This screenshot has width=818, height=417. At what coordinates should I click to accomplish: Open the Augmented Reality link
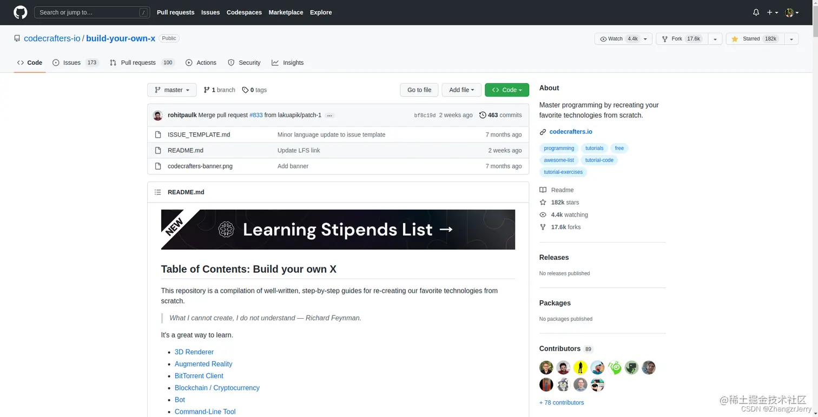pyautogui.click(x=203, y=364)
